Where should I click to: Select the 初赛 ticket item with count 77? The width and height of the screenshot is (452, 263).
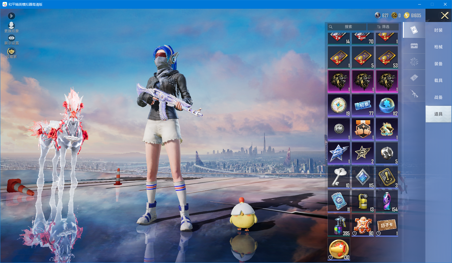pos(363,105)
